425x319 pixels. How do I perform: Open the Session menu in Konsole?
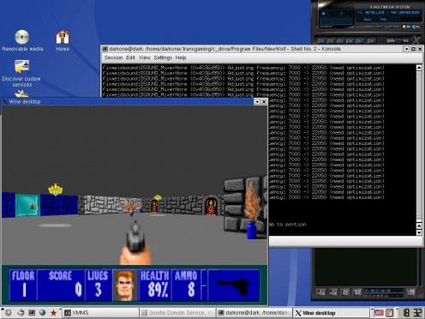pos(113,57)
